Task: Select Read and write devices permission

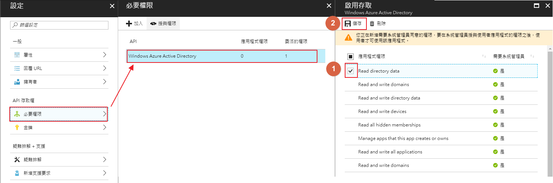Action: (382, 112)
